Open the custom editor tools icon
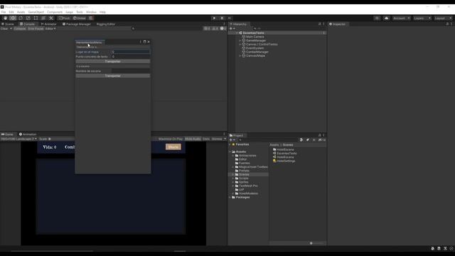 51,18
